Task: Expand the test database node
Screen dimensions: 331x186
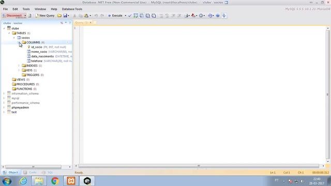Action: tap(4, 112)
